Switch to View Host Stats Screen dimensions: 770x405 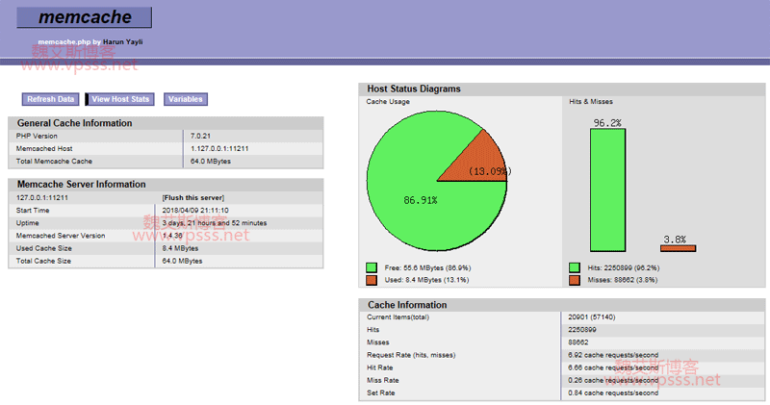pyautogui.click(x=120, y=99)
